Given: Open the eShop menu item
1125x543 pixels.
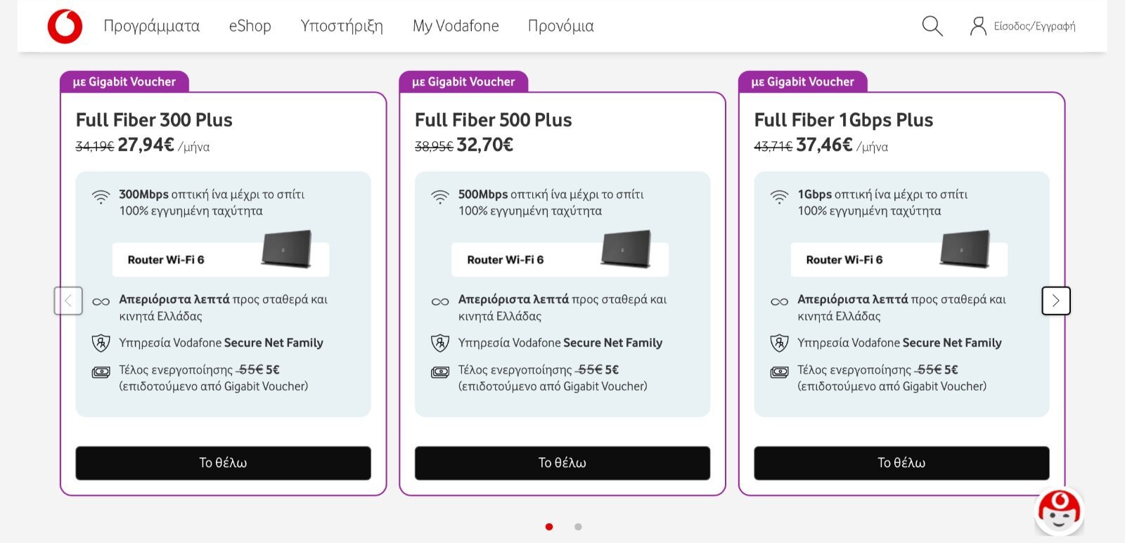Looking at the screenshot, I should (250, 26).
